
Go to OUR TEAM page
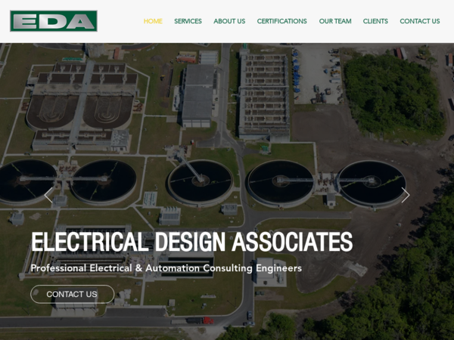tap(335, 21)
